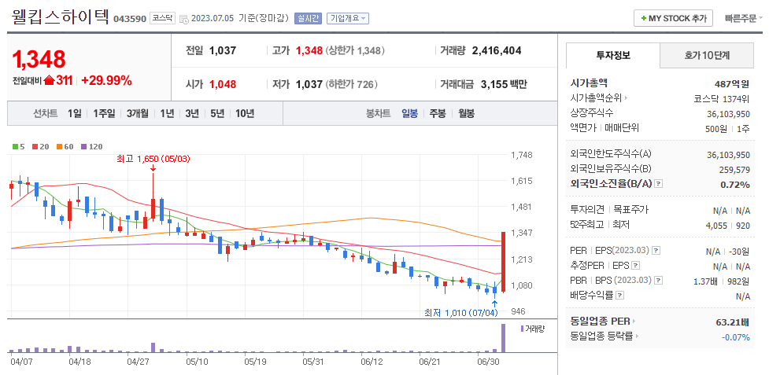Screen dimensions: 769x375
Task: Click the large red candle on the latest day
Action: tap(503, 262)
